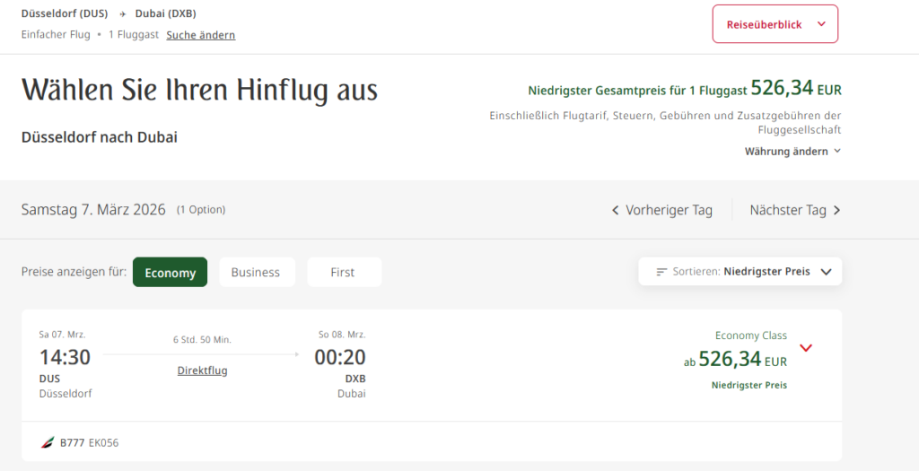Click the So 08. Mrz. arrival date

tap(342, 335)
